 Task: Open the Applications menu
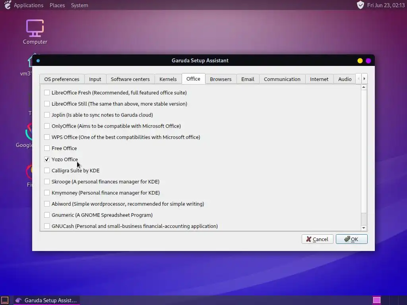pyautogui.click(x=29, y=5)
